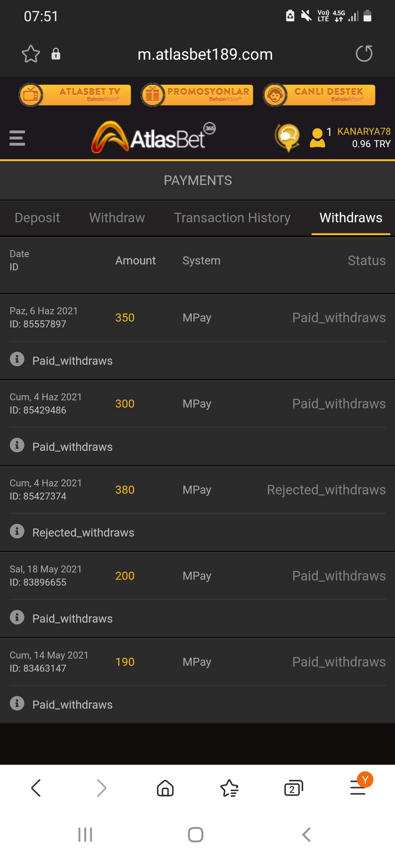Open the live chat bubble icon
The height and width of the screenshot is (857, 395).
point(288,137)
